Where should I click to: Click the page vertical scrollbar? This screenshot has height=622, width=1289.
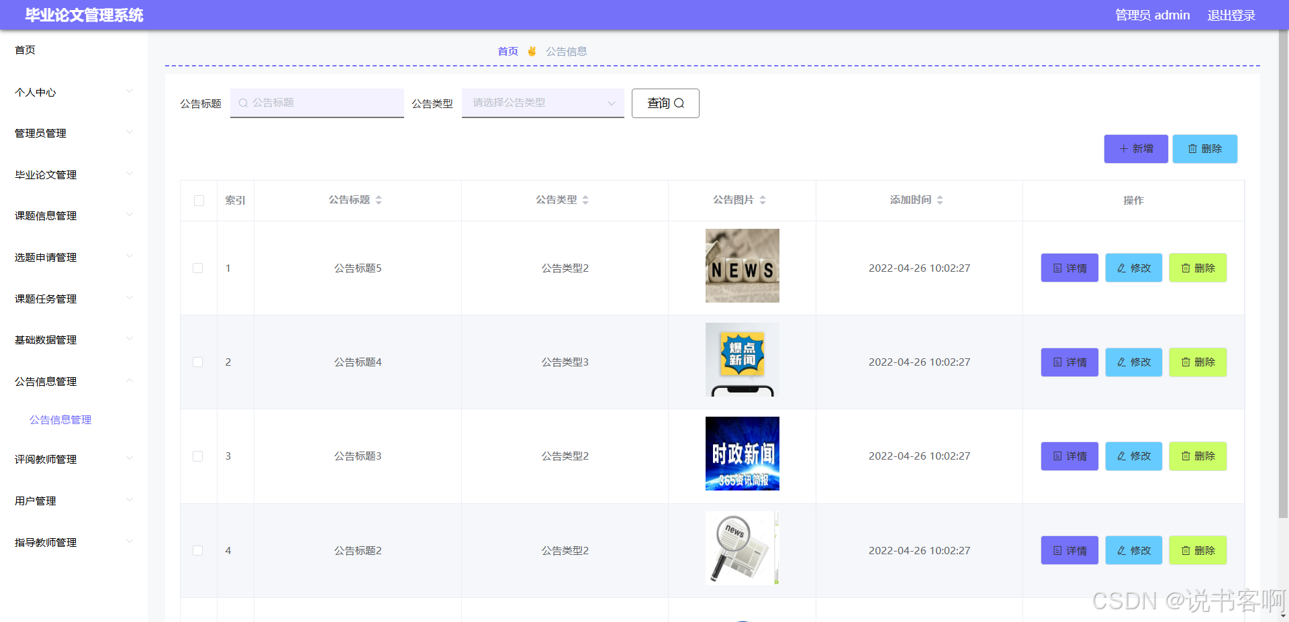(x=1283, y=275)
